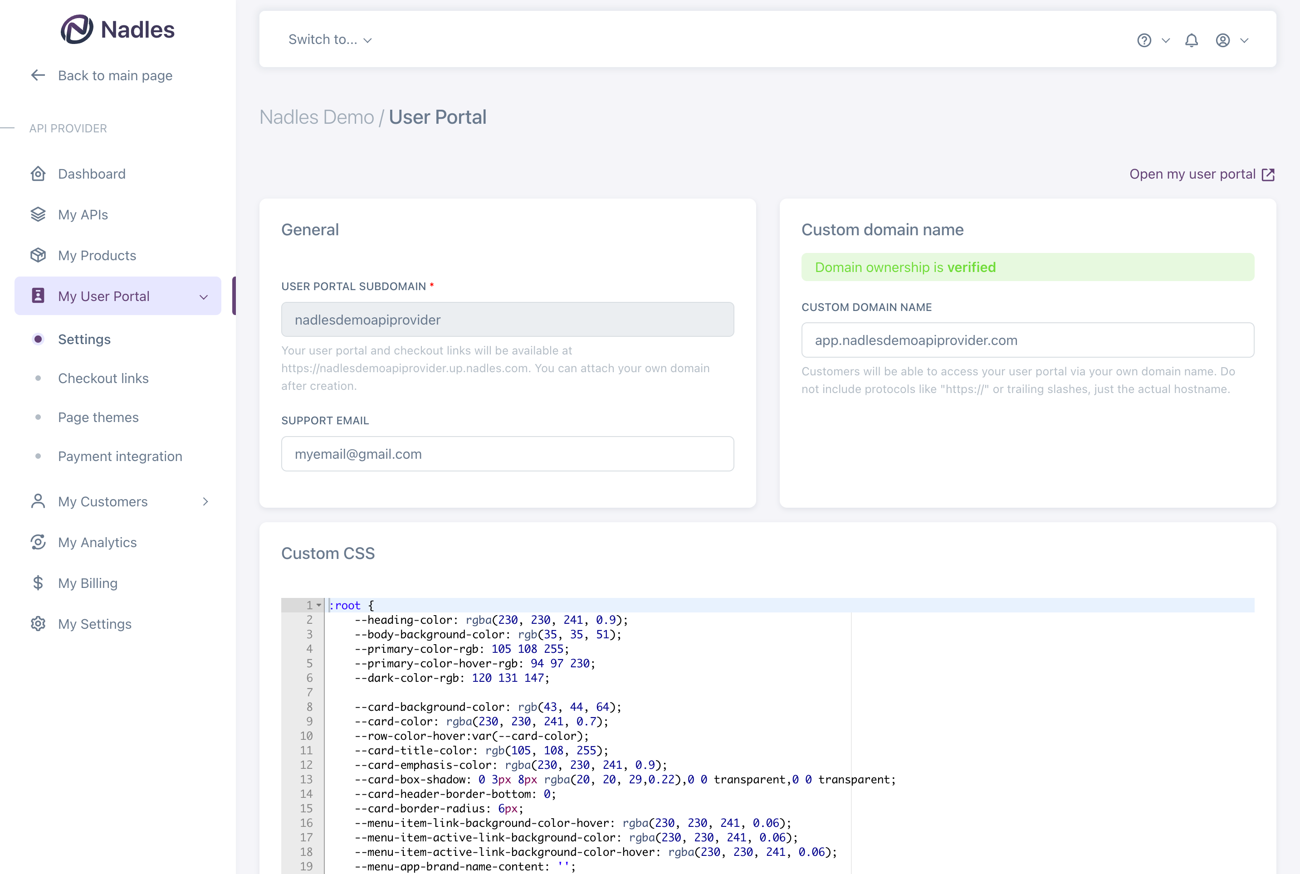The image size is (1300, 874).
Task: Fold the :root block on line 1
Action: [319, 605]
